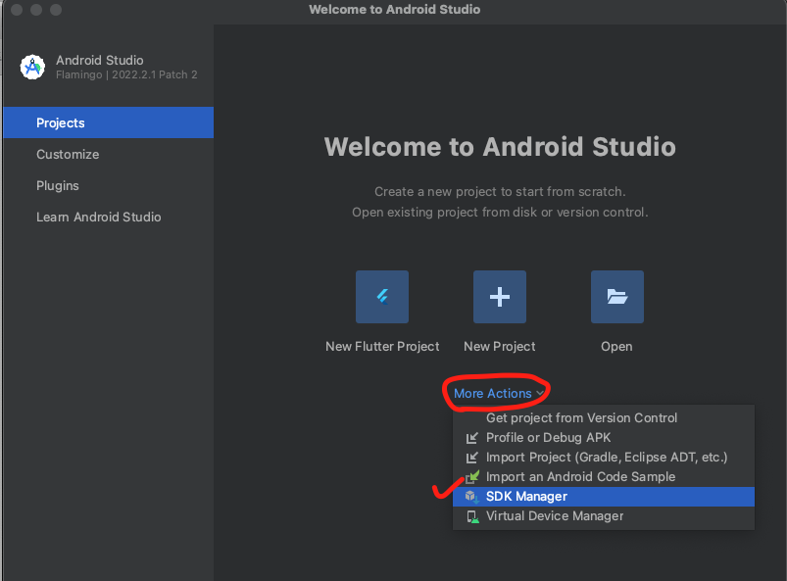Click the Flamingo 2022.2.1 Patch 2 version text
The width and height of the screenshot is (787, 581).
click(126, 74)
